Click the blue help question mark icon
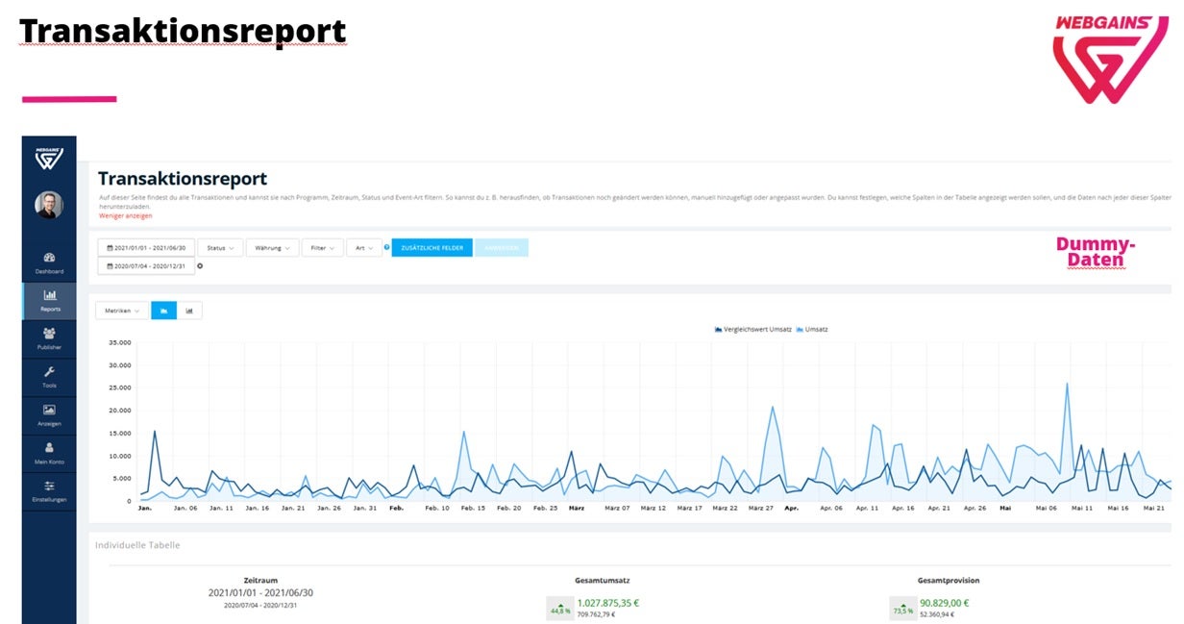The image size is (1184, 624). pos(386,248)
